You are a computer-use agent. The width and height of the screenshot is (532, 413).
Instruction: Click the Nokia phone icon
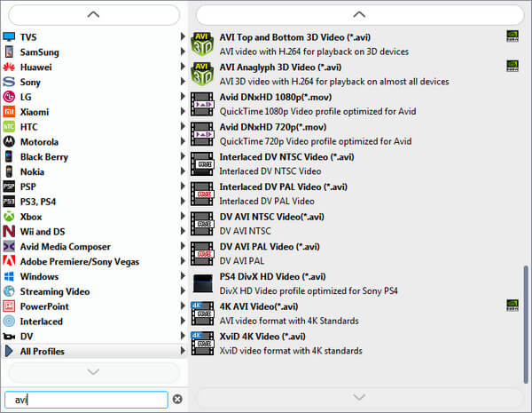[9, 171]
